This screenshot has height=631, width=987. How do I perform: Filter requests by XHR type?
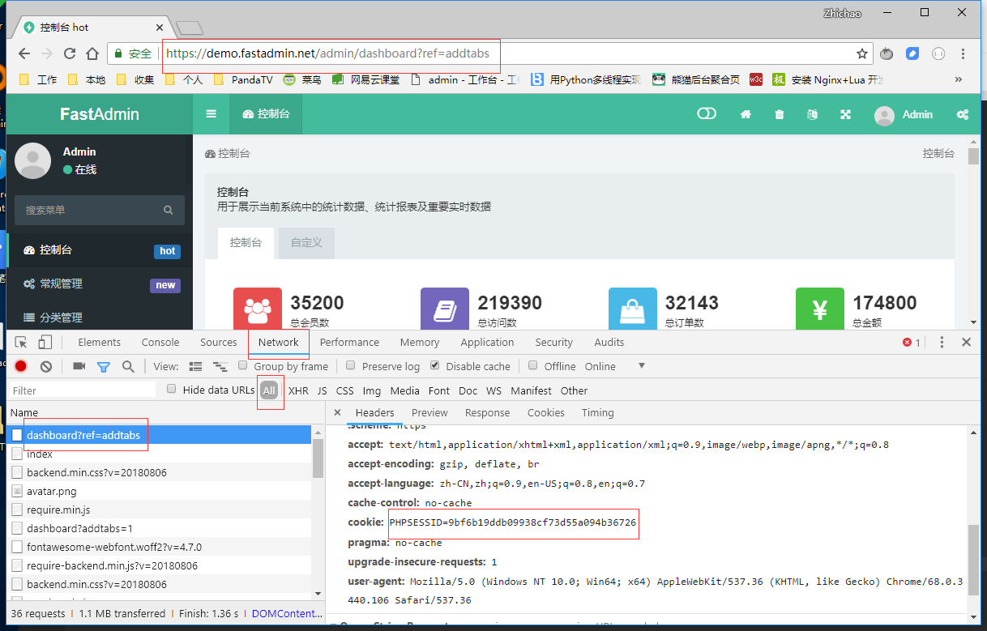point(298,390)
